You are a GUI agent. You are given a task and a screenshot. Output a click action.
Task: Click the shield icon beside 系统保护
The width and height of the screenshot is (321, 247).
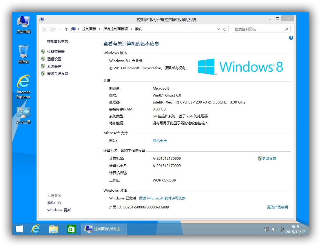point(43,66)
